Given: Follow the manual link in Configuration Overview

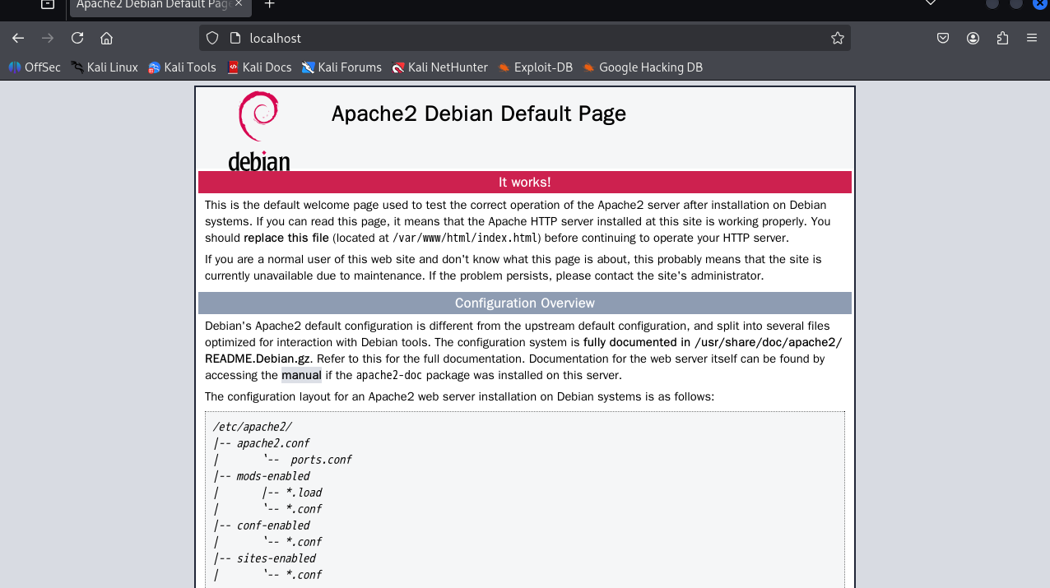Looking at the screenshot, I should [x=301, y=376].
